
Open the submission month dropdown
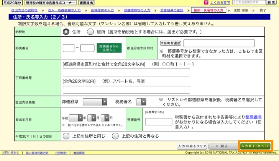92,118
